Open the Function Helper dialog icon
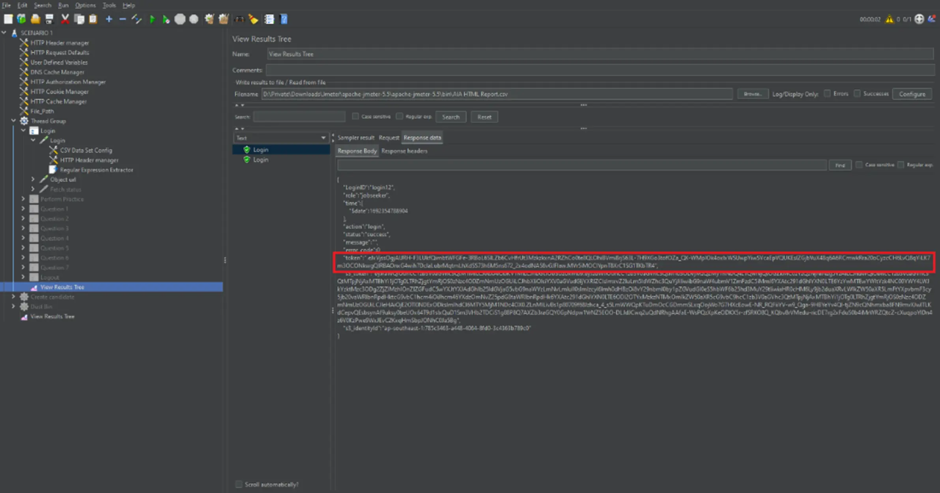 pos(270,19)
